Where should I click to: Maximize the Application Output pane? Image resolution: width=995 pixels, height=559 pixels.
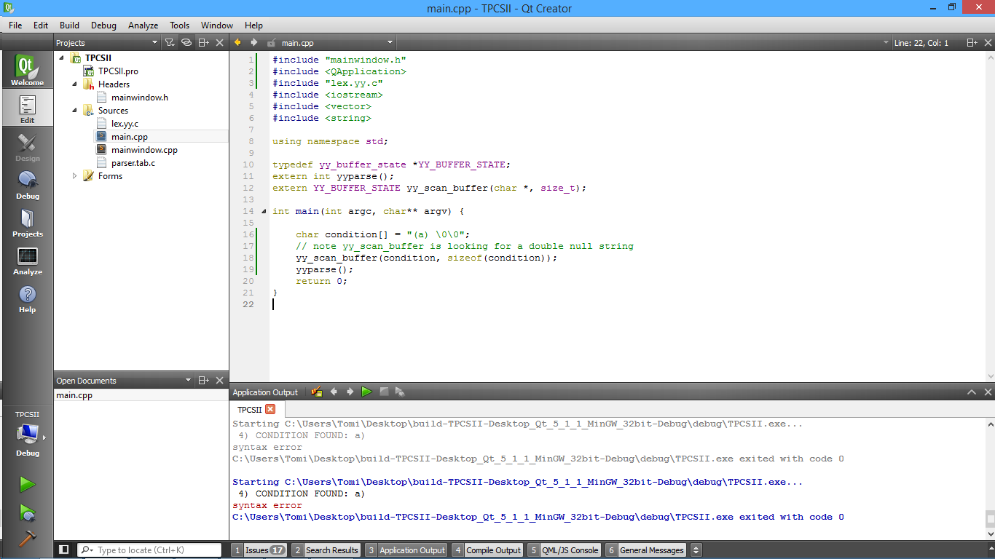971,392
